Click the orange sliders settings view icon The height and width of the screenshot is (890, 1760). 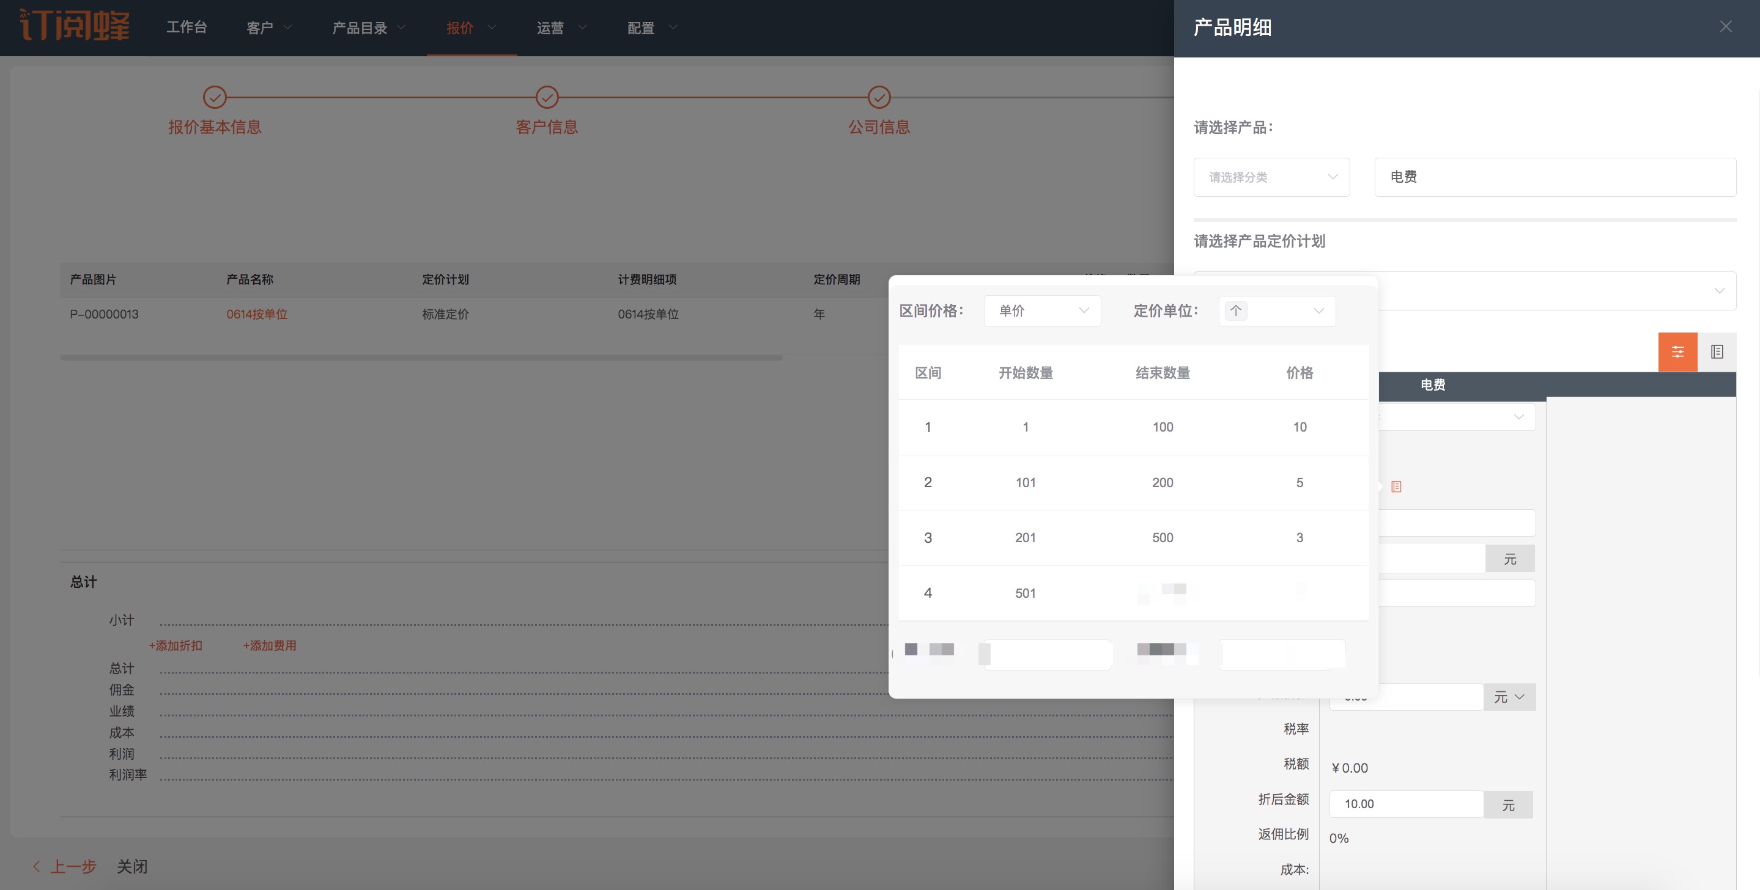tap(1677, 351)
